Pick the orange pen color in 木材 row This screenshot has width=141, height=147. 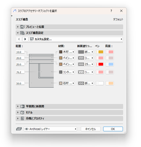coord(100,52)
